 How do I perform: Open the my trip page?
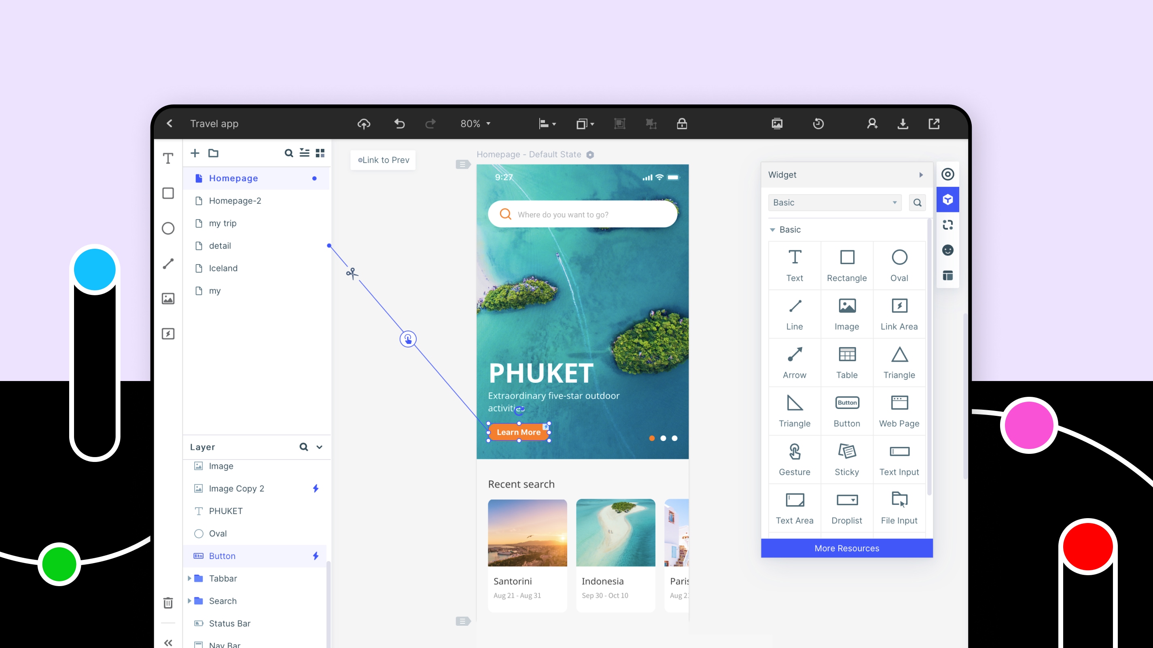click(x=256, y=223)
